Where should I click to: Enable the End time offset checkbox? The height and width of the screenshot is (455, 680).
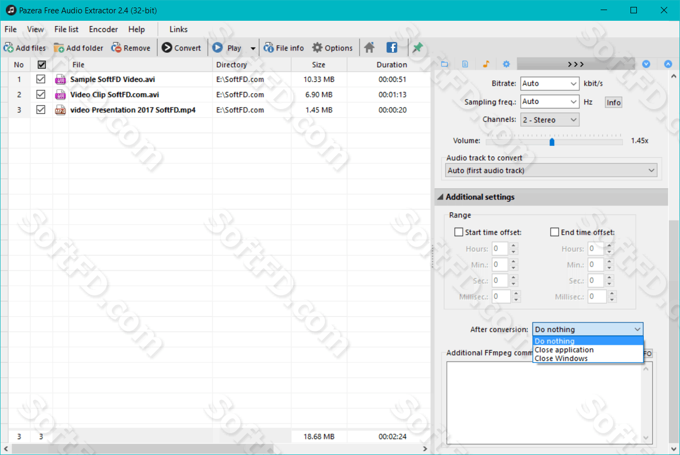coord(554,232)
